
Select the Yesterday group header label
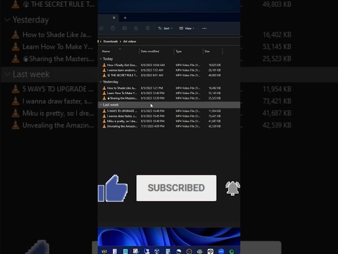110,81
